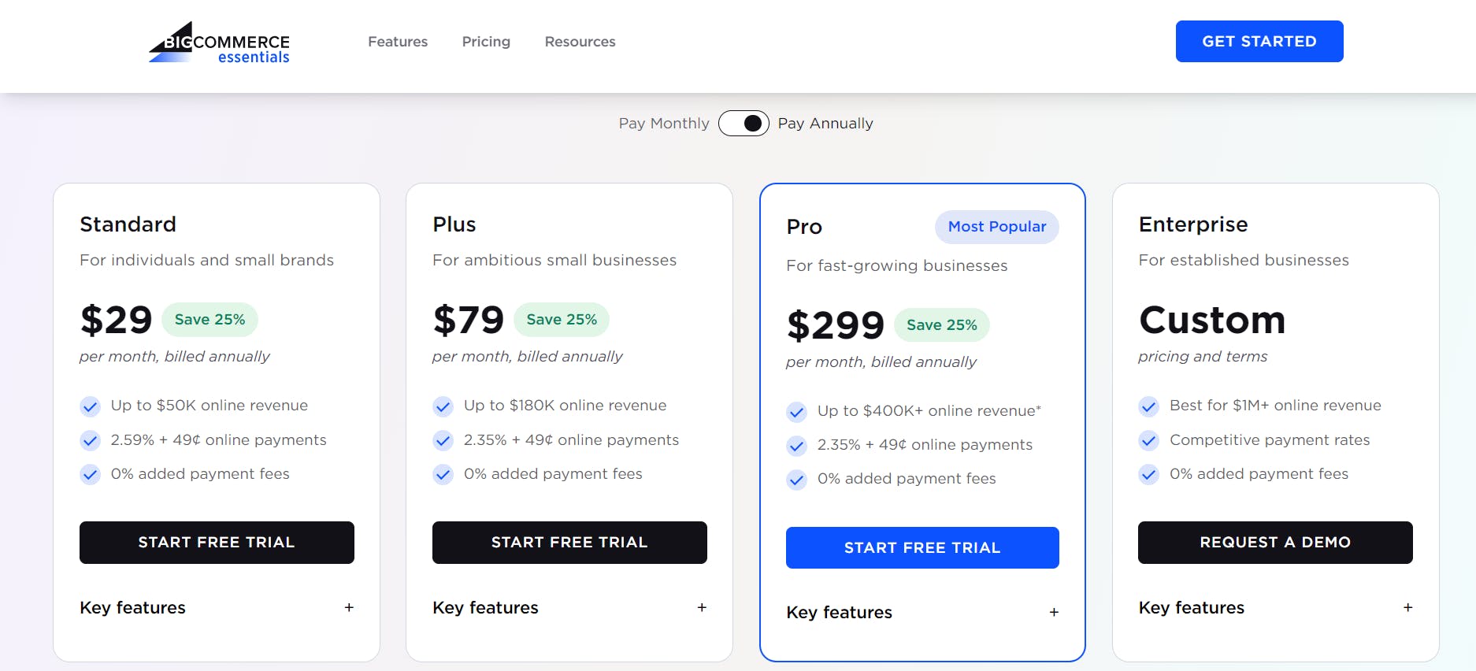Image resolution: width=1476 pixels, height=671 pixels.
Task: Request a demo for the Enterprise plan
Action: coord(1274,543)
